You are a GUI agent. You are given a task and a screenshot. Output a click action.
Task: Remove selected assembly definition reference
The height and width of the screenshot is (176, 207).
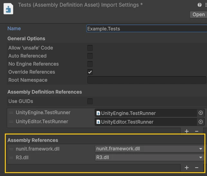tap(197, 131)
